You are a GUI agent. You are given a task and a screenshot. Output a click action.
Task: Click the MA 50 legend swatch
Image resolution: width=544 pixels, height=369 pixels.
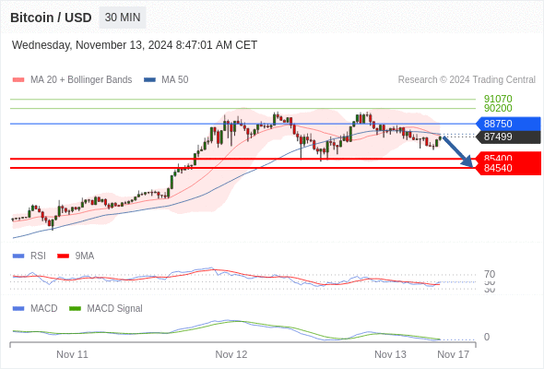click(x=149, y=80)
